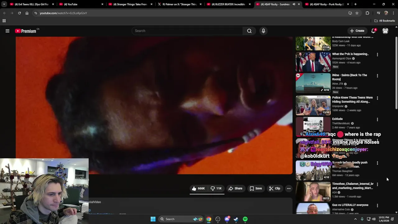Screen dimensions: 398x224
Task: Open Steam from the taskbar
Action: pos(236,219)
